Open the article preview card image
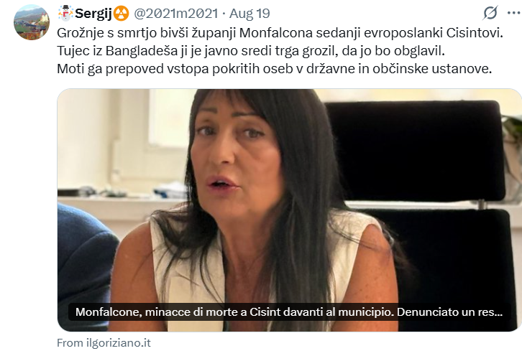The width and height of the screenshot is (522, 356). coord(289,210)
